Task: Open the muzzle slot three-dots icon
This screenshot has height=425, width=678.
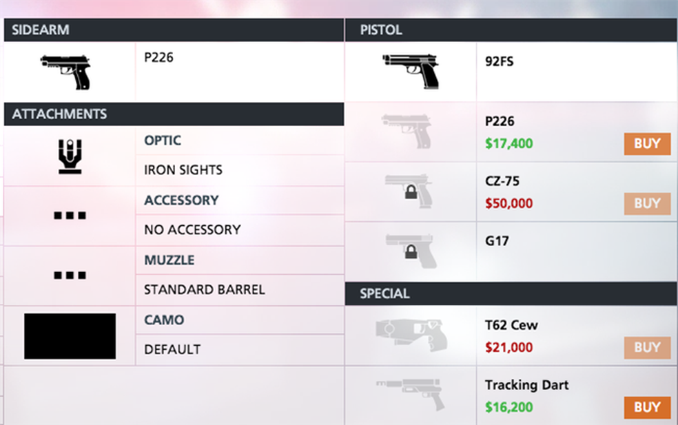Action: tap(70, 276)
